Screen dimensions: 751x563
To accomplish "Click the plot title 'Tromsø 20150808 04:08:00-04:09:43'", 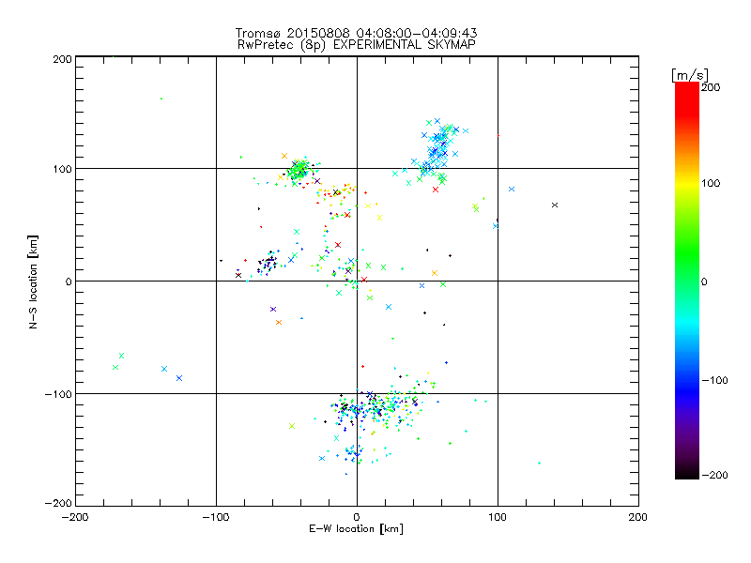I will point(357,33).
